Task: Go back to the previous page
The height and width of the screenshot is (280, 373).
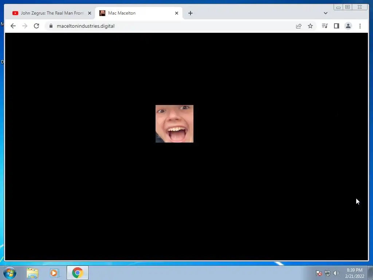Action: pyautogui.click(x=13, y=26)
